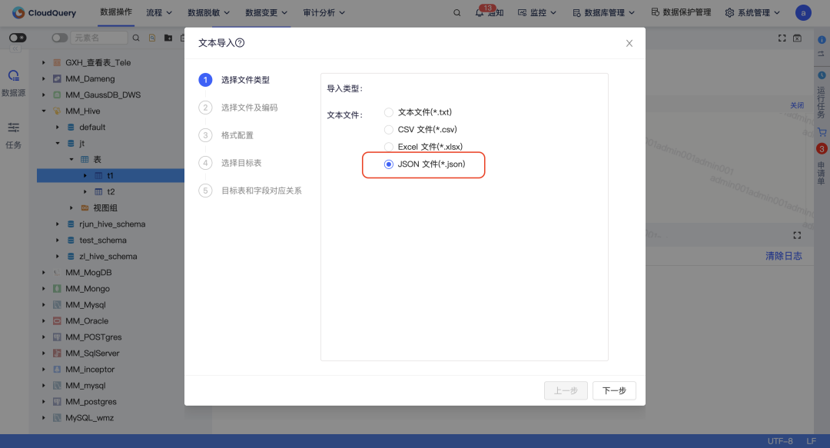Click the swap arrows icon in right sidebar
The width and height of the screenshot is (830, 448).
(x=822, y=54)
